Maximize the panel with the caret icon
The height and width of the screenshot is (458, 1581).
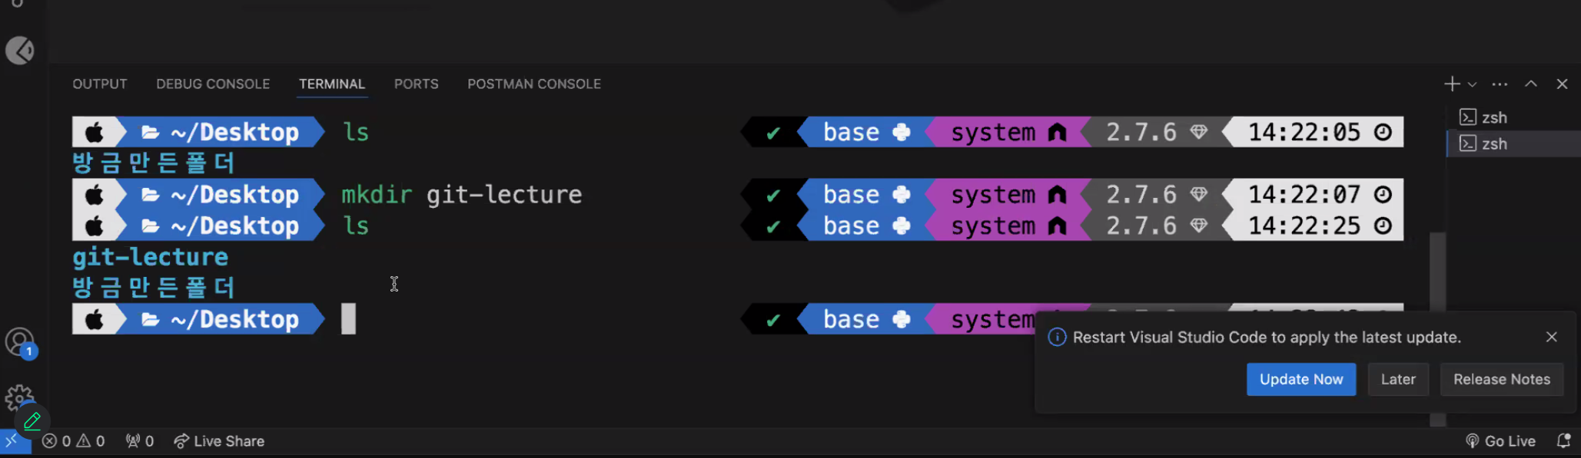(x=1531, y=84)
